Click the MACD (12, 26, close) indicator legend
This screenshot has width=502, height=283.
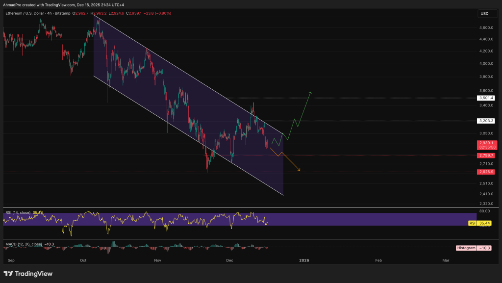(23, 244)
